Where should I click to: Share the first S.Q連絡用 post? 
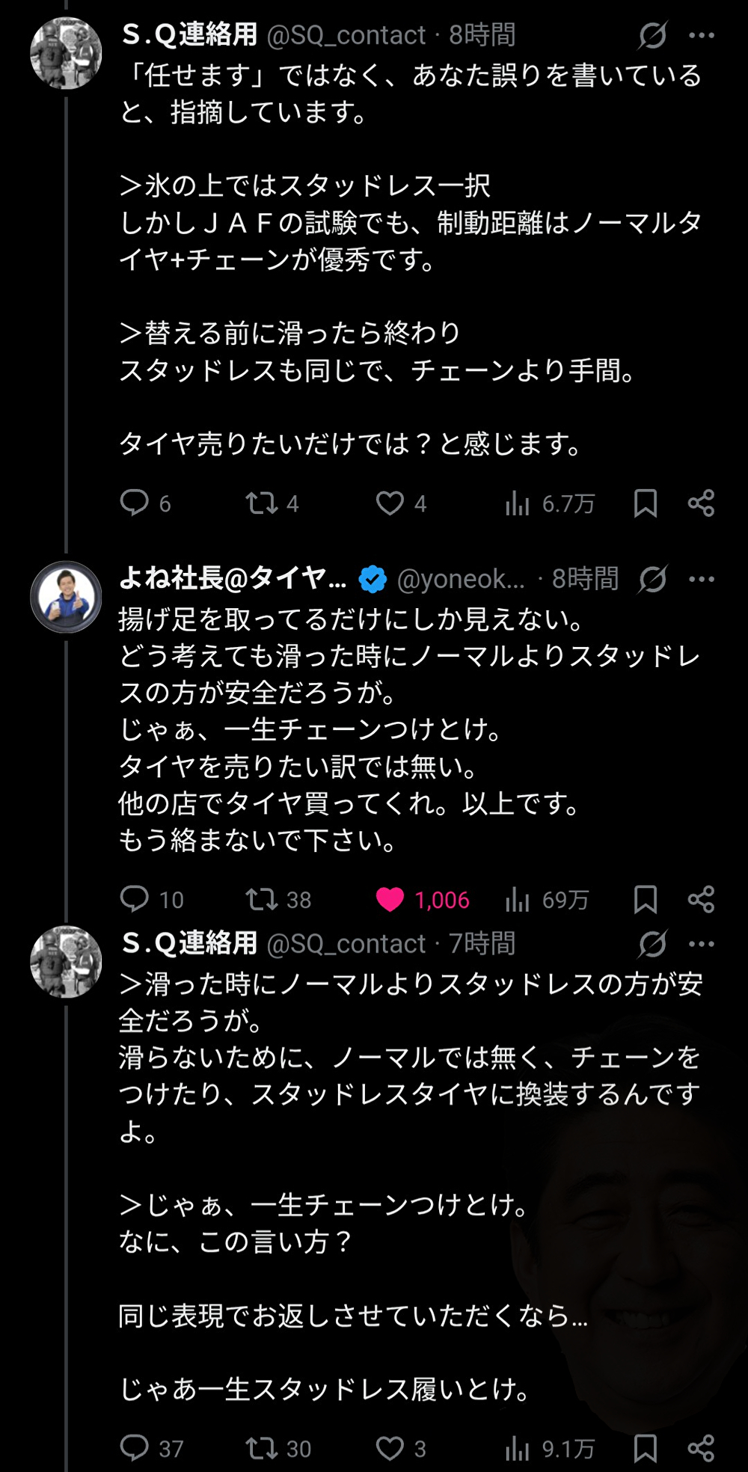tap(701, 503)
